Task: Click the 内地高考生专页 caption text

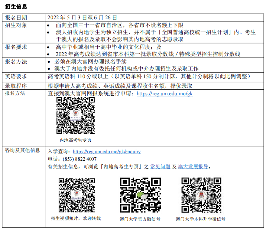Action: point(75,140)
